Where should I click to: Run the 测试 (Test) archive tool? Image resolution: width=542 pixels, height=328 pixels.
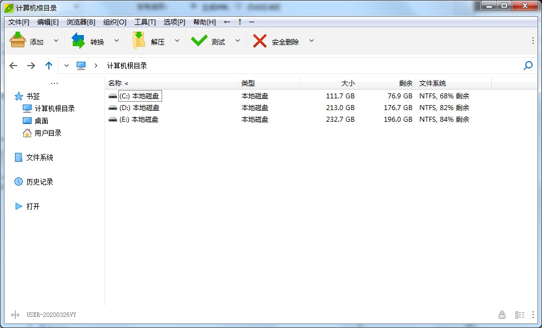point(215,40)
